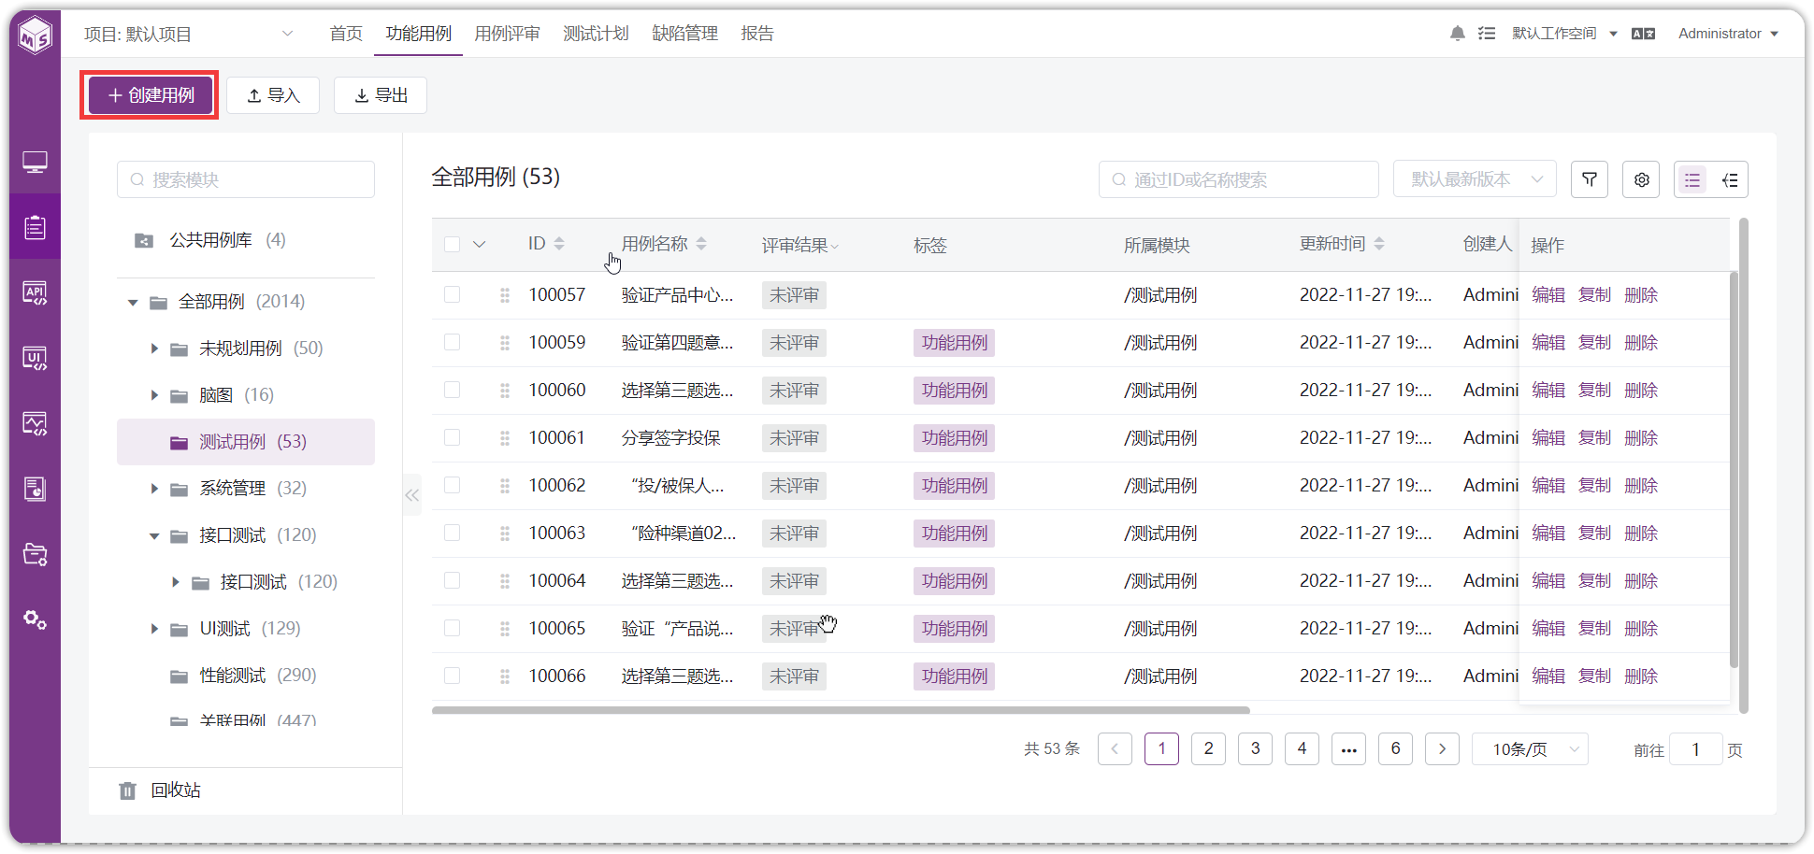The image size is (1814, 854).
Task: Open the advanced filter funnel icon
Action: tap(1590, 179)
